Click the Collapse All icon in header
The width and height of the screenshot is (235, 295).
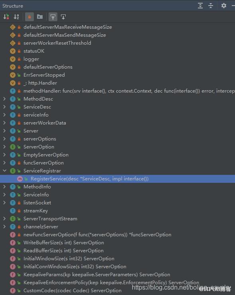click(x=211, y=6)
